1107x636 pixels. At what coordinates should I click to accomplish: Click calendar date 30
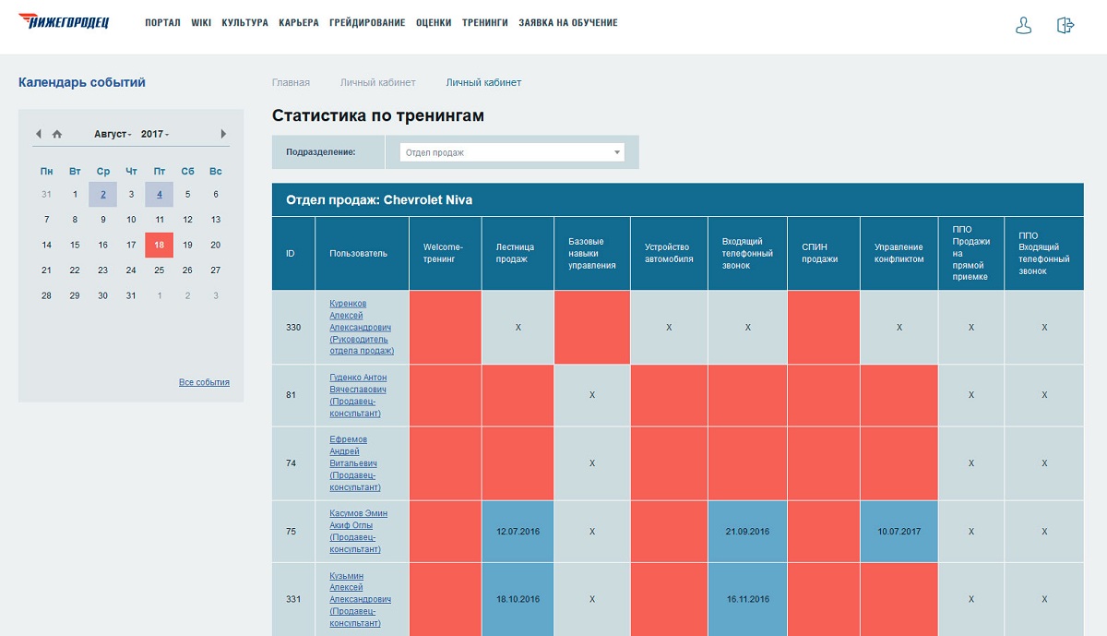pos(103,296)
